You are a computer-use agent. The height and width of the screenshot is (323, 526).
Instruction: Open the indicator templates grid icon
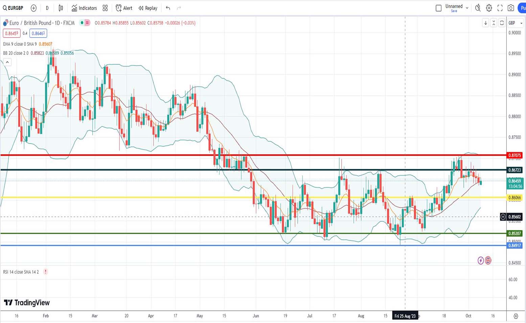[105, 8]
